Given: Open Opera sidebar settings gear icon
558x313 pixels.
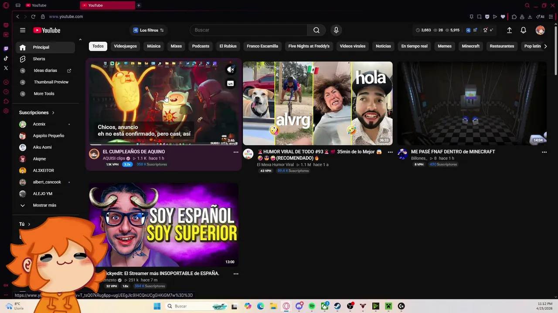Looking at the screenshot, I should point(6,111).
